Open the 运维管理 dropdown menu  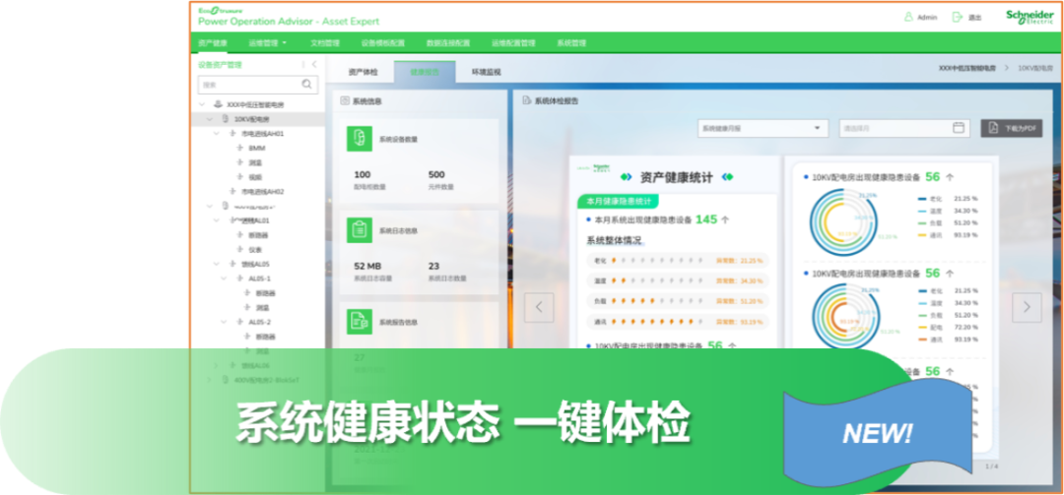267,42
